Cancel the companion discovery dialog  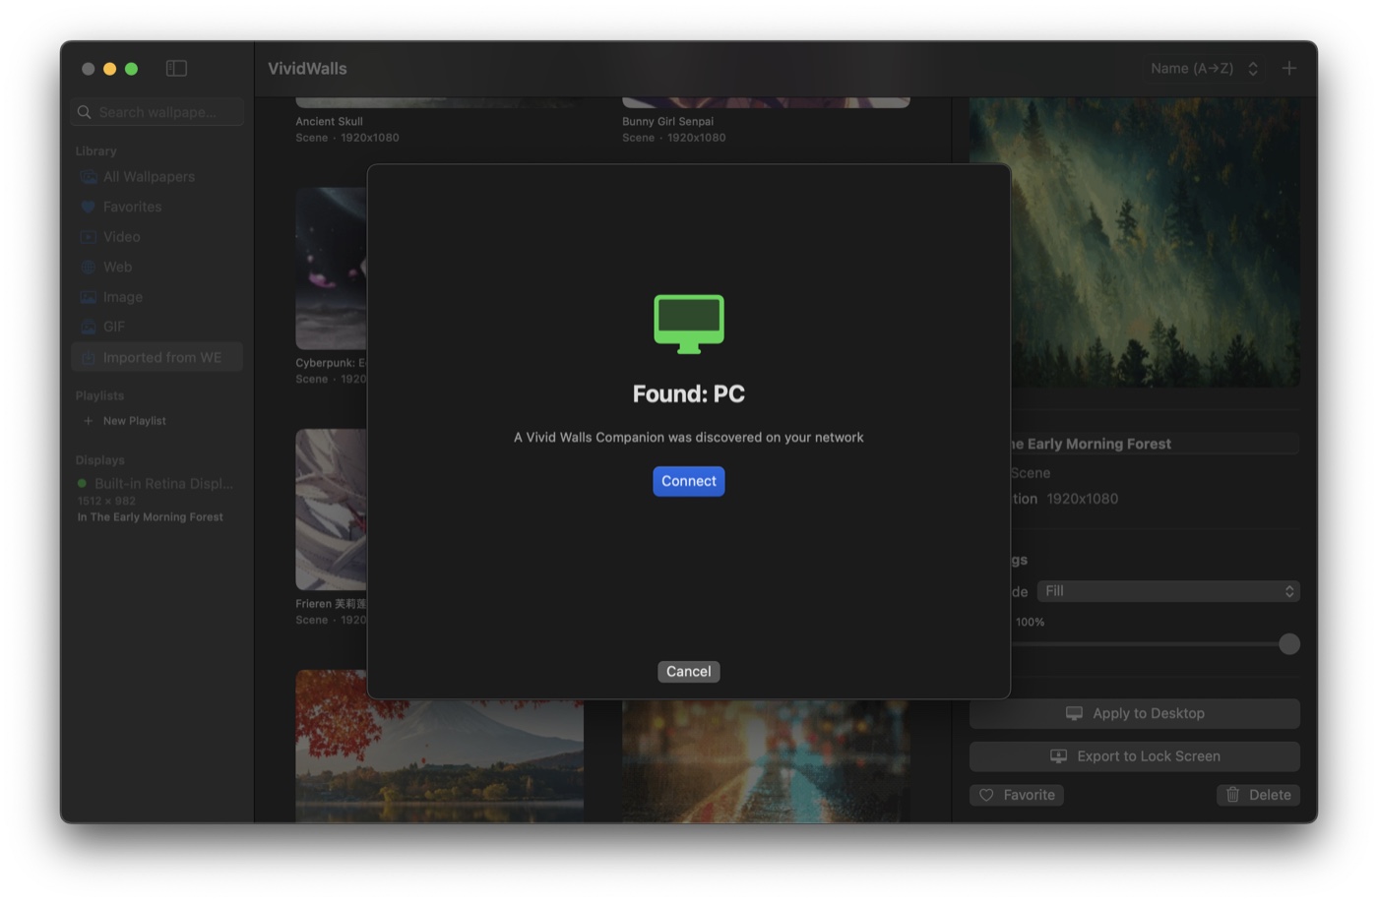688,672
